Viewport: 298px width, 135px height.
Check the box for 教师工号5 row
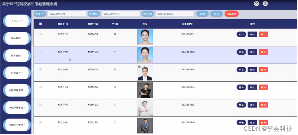point(41,105)
